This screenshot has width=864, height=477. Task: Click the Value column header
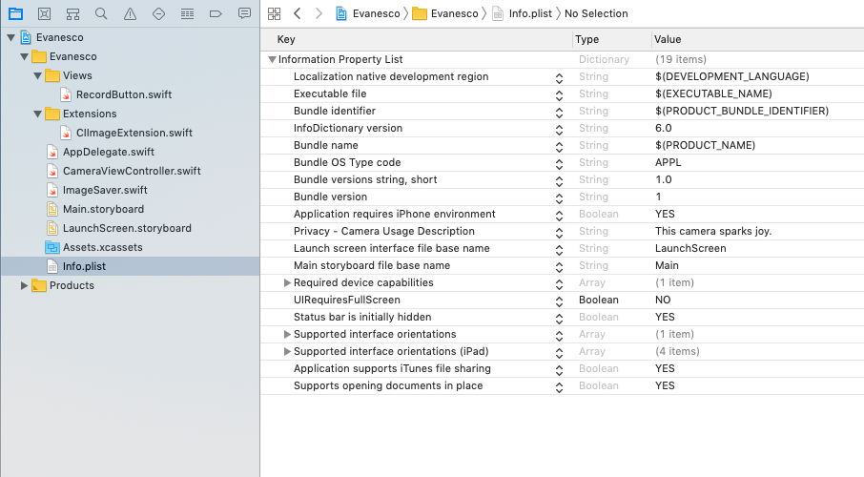pos(668,39)
